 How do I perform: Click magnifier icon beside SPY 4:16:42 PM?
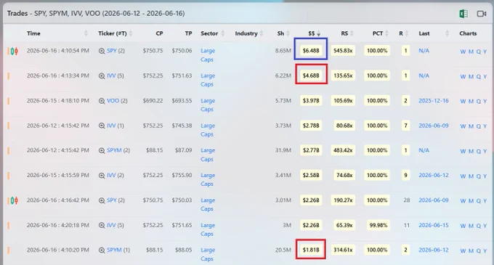click(x=102, y=200)
